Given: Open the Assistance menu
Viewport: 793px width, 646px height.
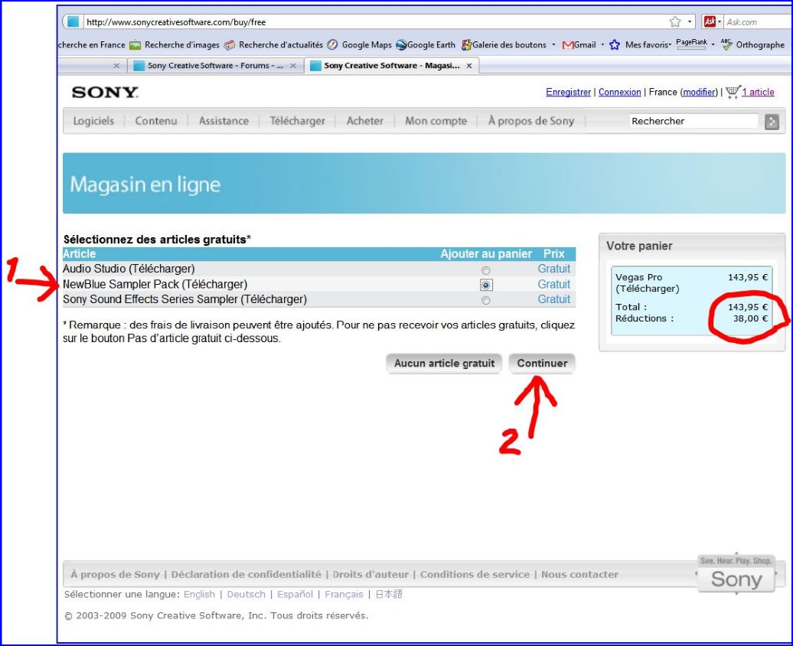Looking at the screenshot, I should [224, 121].
